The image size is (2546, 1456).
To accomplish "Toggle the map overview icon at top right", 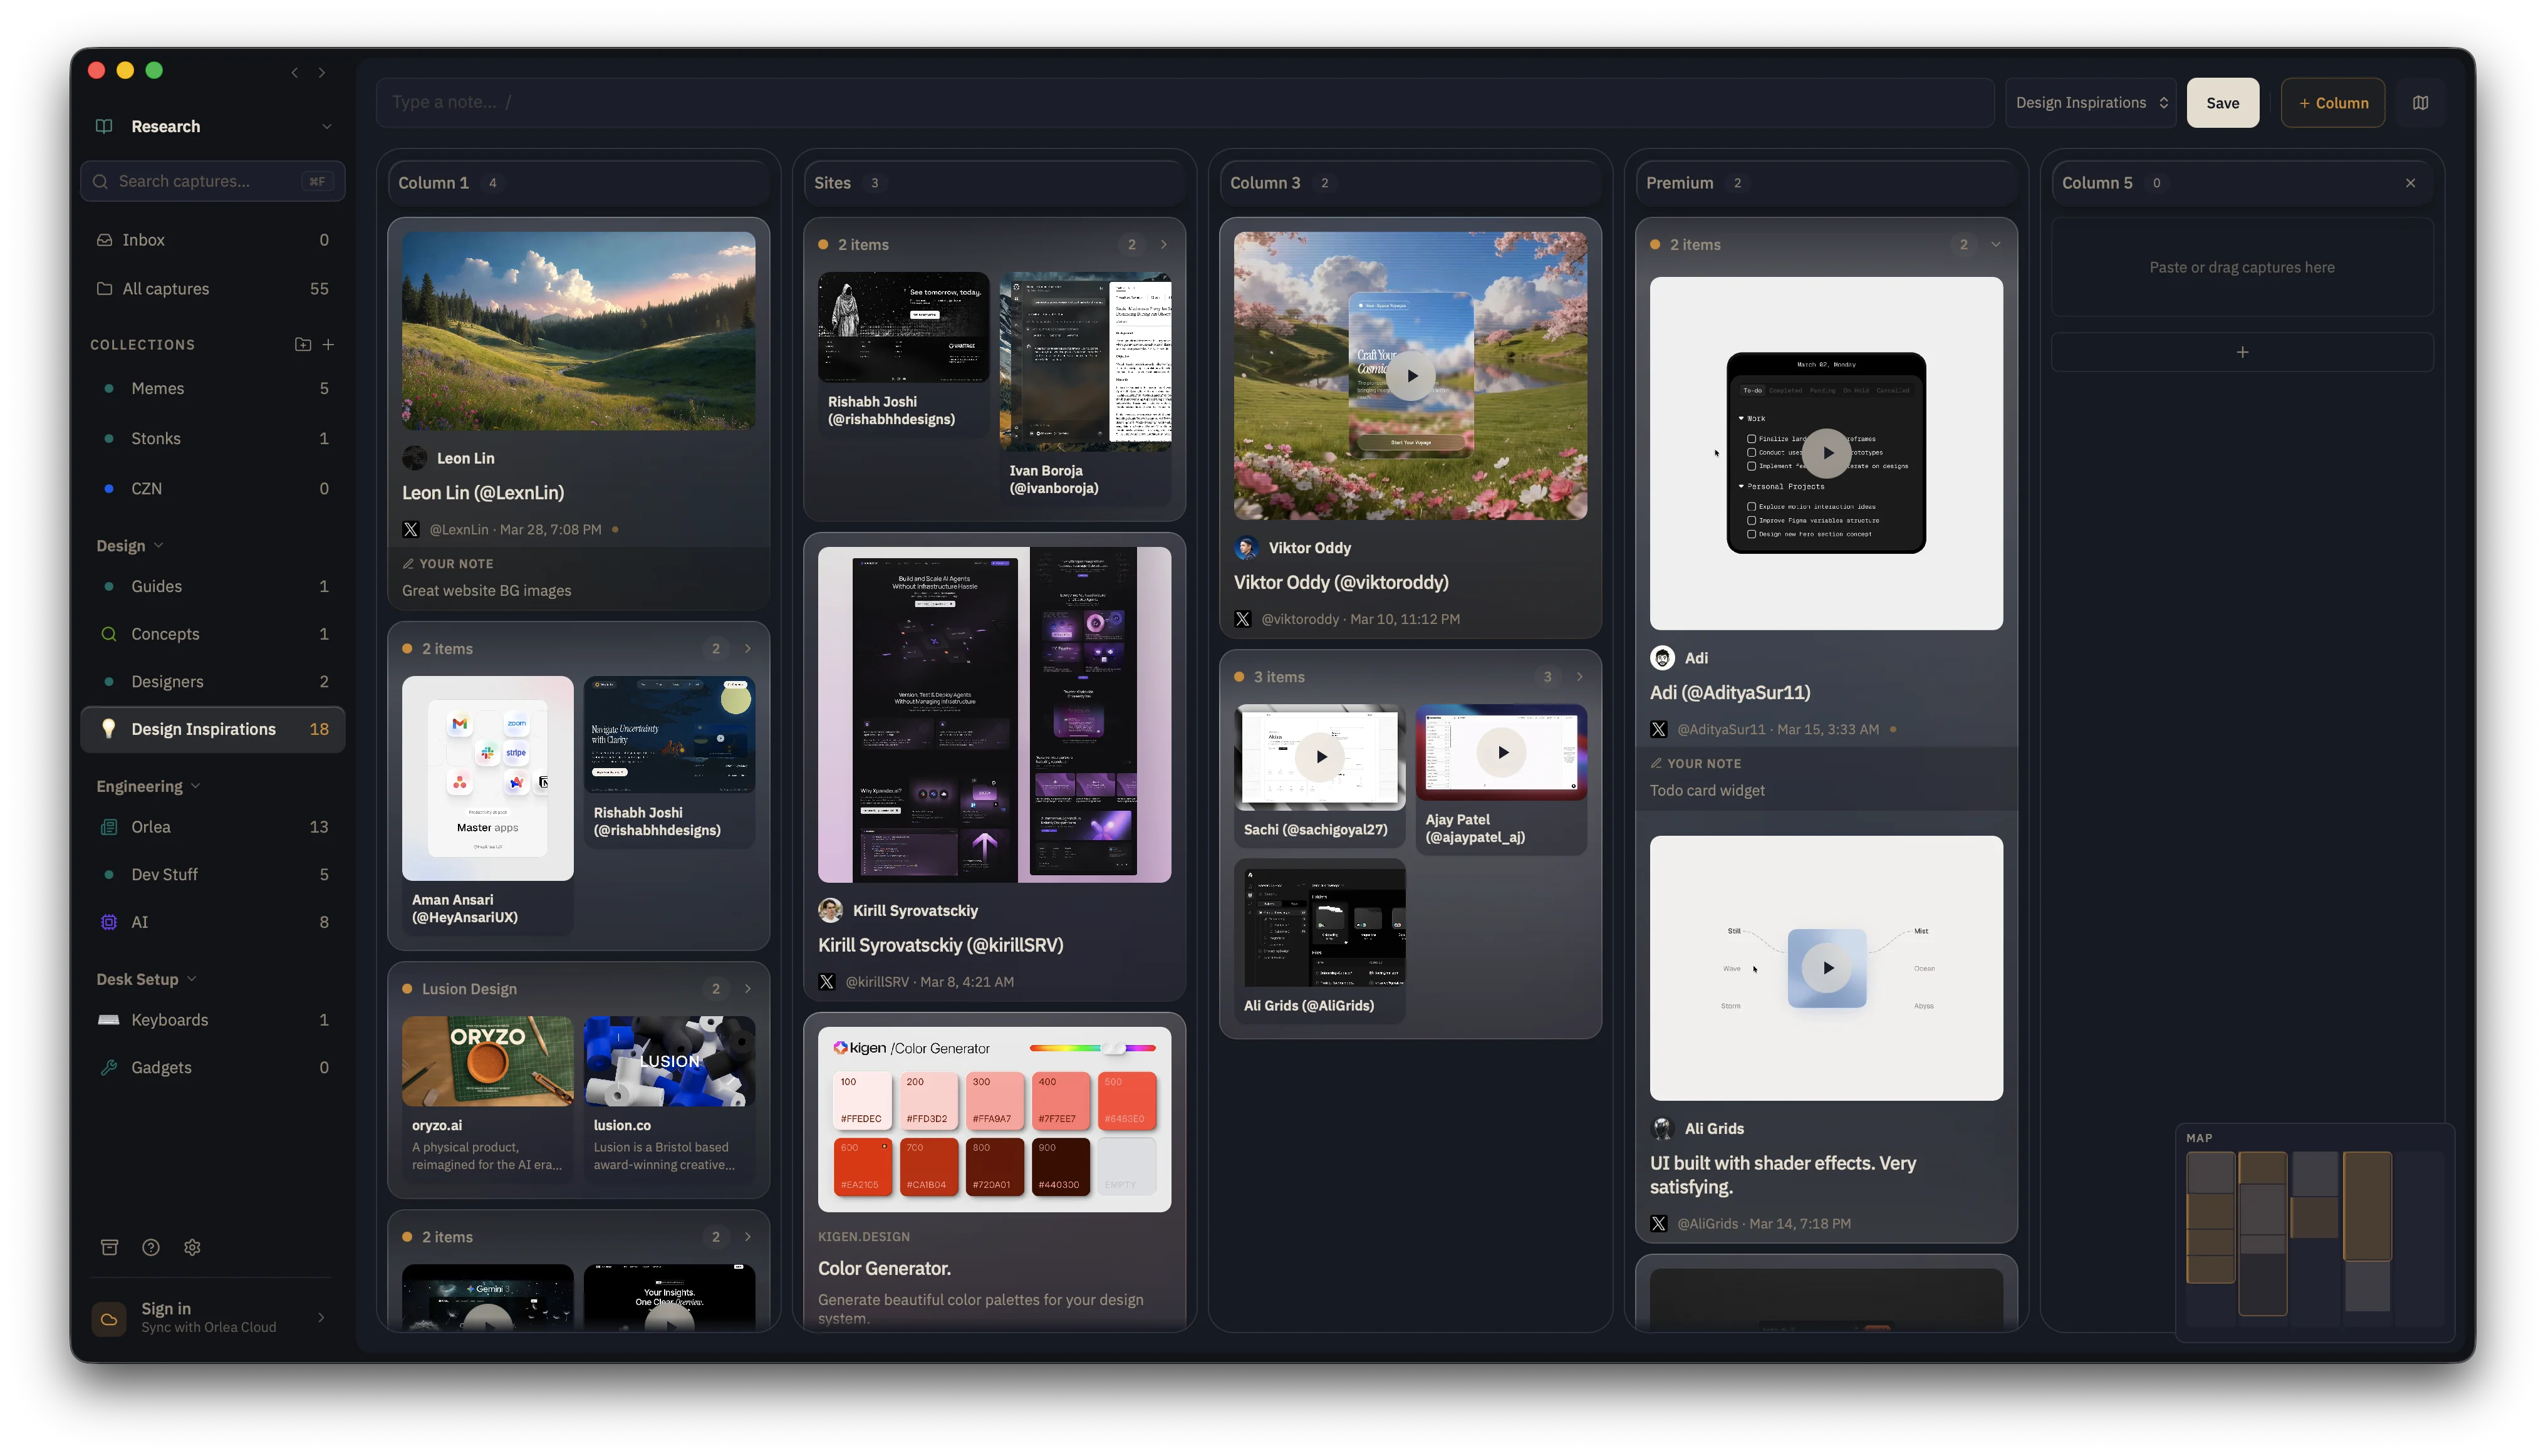I will pos(2421,102).
